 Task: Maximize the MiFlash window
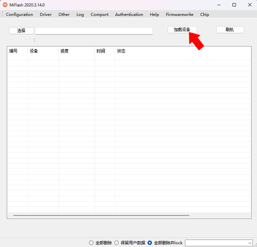[x=234, y=5]
